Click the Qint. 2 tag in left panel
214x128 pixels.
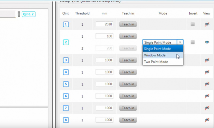click(29, 14)
